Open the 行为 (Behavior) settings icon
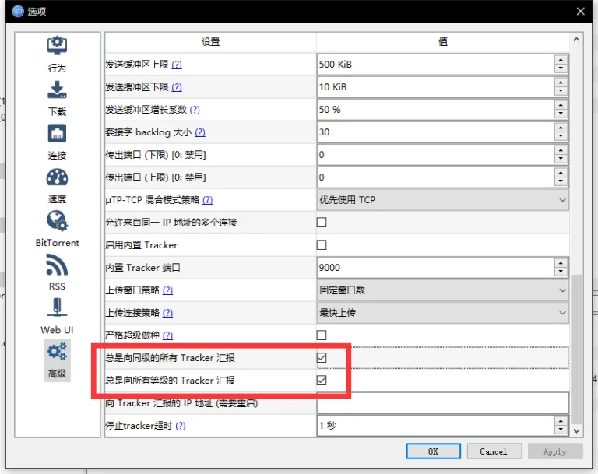The image size is (598, 474). 57,46
